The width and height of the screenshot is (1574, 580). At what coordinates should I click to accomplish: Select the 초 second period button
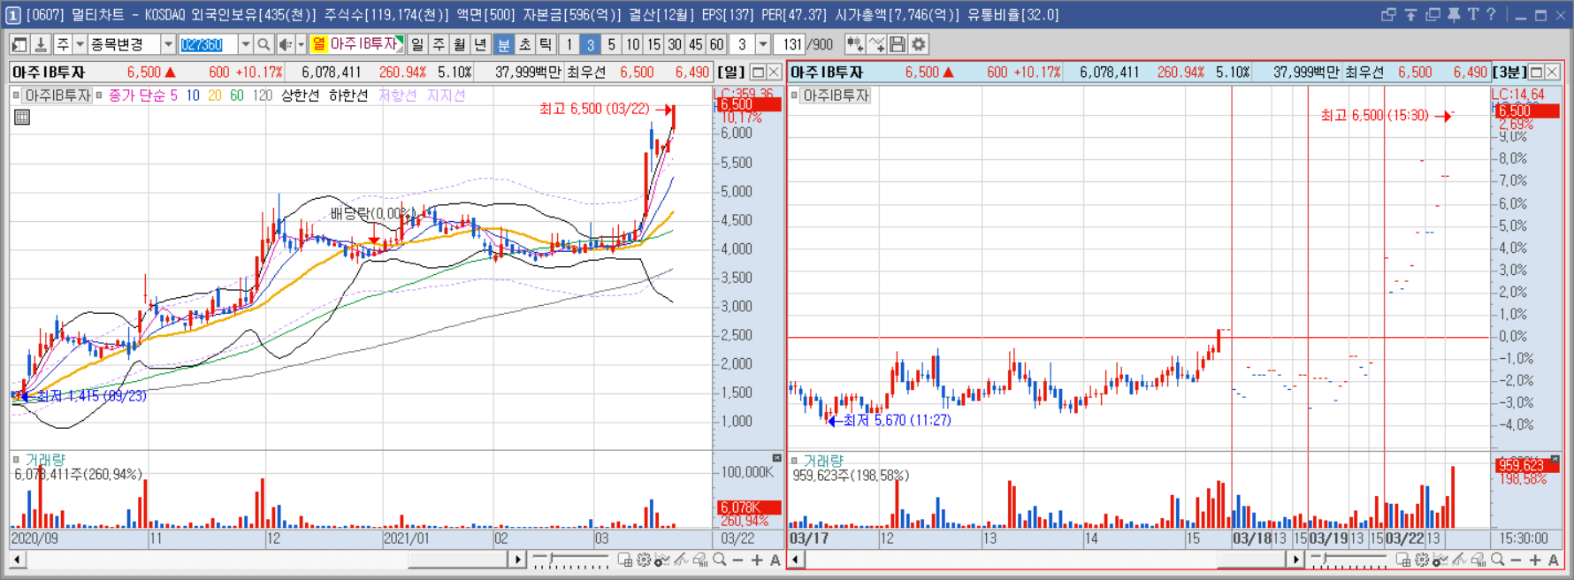(x=524, y=44)
